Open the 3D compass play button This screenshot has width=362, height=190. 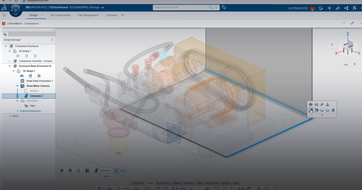15,10
